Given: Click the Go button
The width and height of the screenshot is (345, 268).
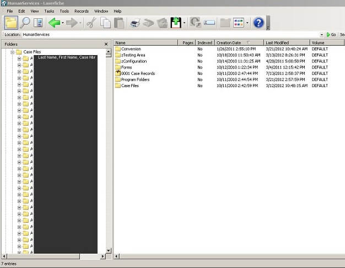Looking at the screenshot, I should 331,35.
